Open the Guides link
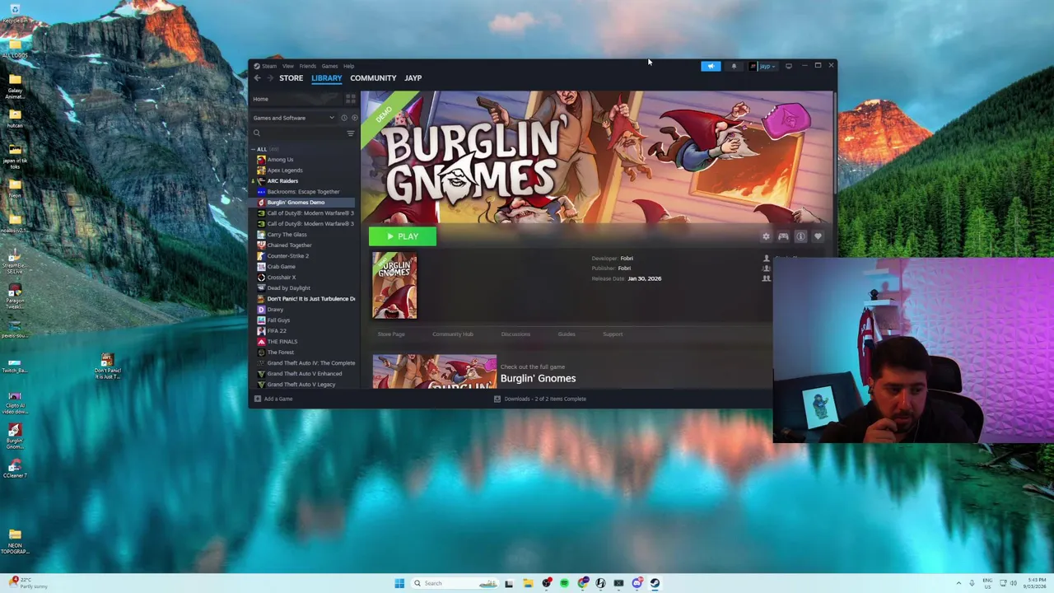Screen dimensions: 1054x593 [567, 334]
